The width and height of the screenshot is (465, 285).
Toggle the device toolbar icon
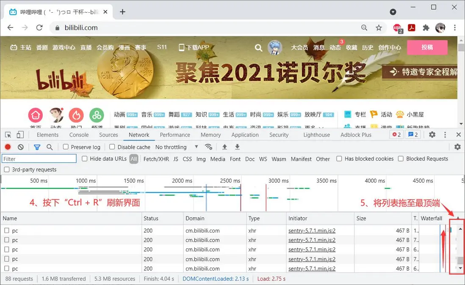[20, 134]
